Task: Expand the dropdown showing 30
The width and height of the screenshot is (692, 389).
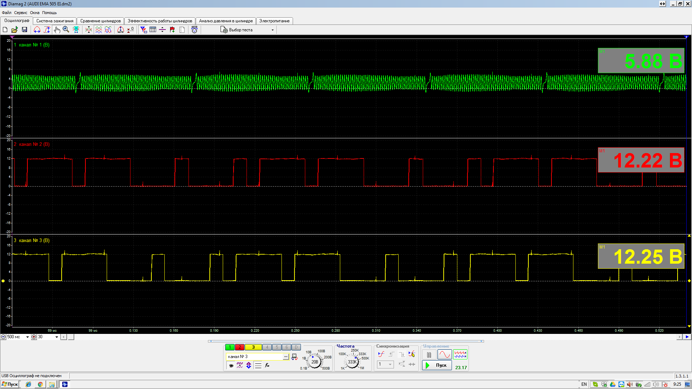Action: [x=57, y=337]
